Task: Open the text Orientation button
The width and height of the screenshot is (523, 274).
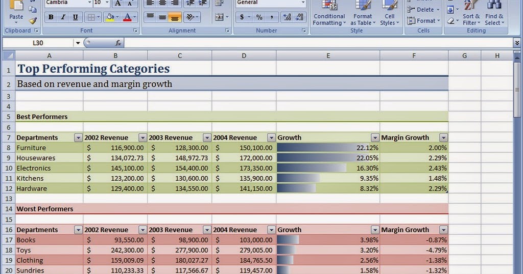Action: (x=192, y=17)
